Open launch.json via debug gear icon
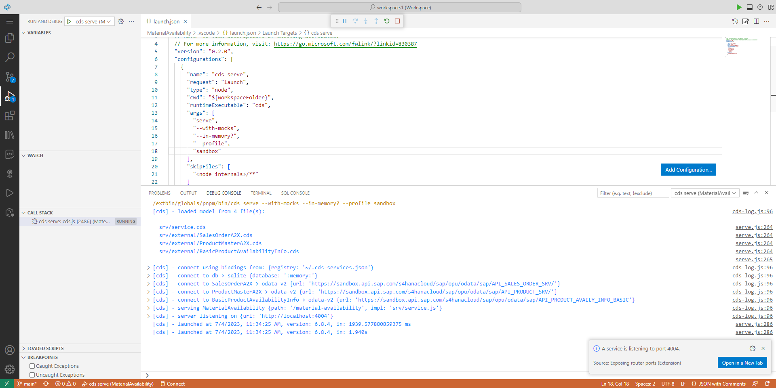776x388 pixels. click(x=121, y=21)
